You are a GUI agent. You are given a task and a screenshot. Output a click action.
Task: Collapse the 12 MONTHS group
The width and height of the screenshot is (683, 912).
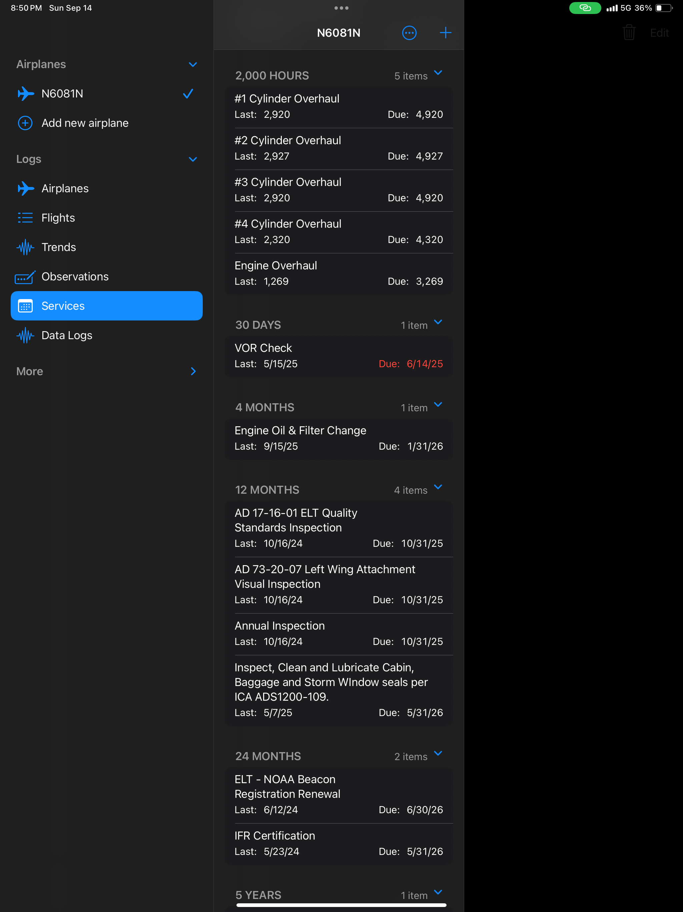(438, 487)
